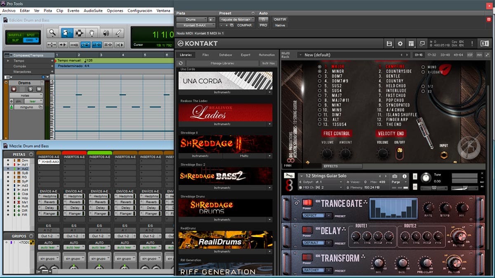Click Kontakt save disk icon
This screenshot has width=495, height=278.
389,43
